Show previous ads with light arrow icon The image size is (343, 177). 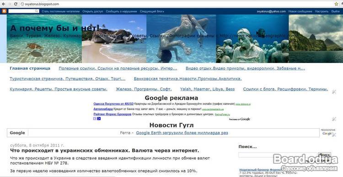(95, 119)
